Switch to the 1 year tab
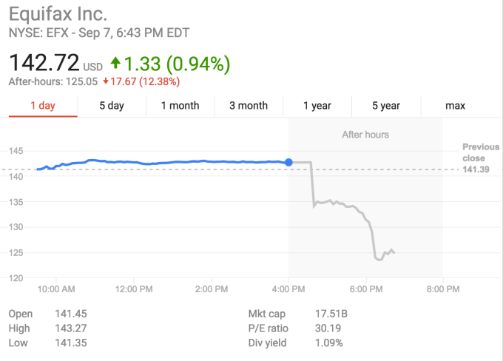Viewport: 503px width, 361px height. [x=317, y=106]
